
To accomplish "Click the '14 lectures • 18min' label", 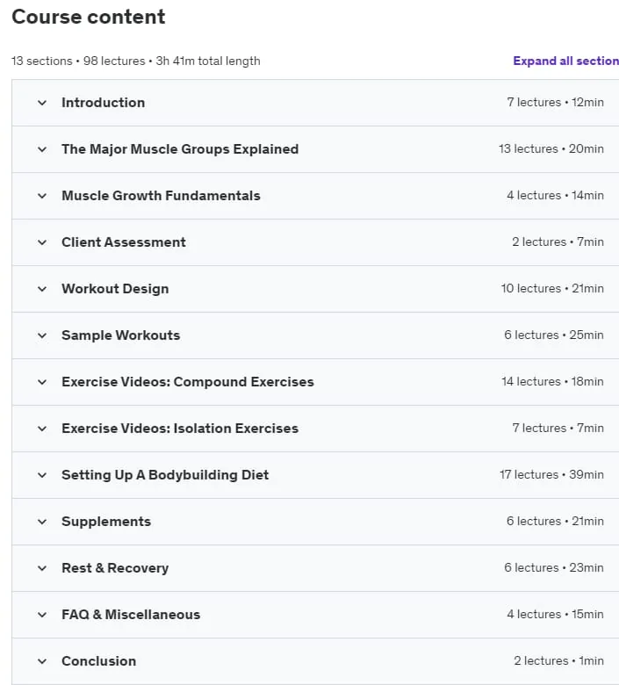I will (x=552, y=381).
